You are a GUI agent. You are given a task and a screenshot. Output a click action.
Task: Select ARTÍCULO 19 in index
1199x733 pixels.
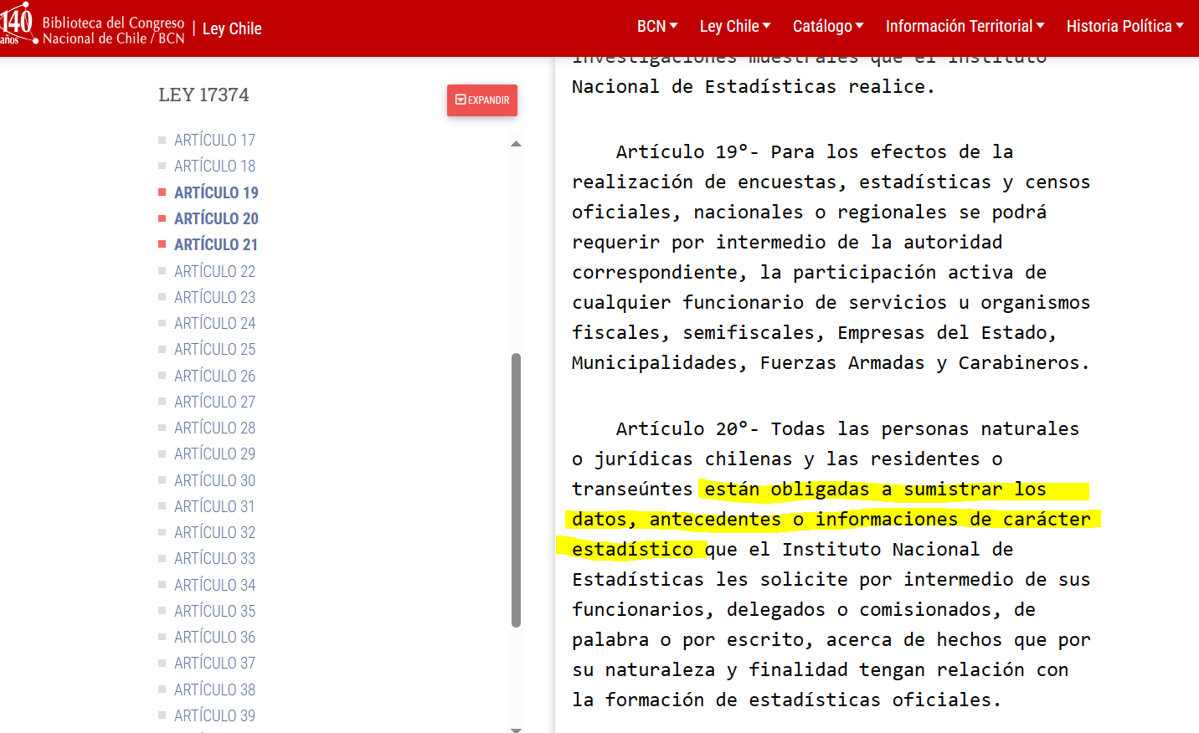coord(216,192)
